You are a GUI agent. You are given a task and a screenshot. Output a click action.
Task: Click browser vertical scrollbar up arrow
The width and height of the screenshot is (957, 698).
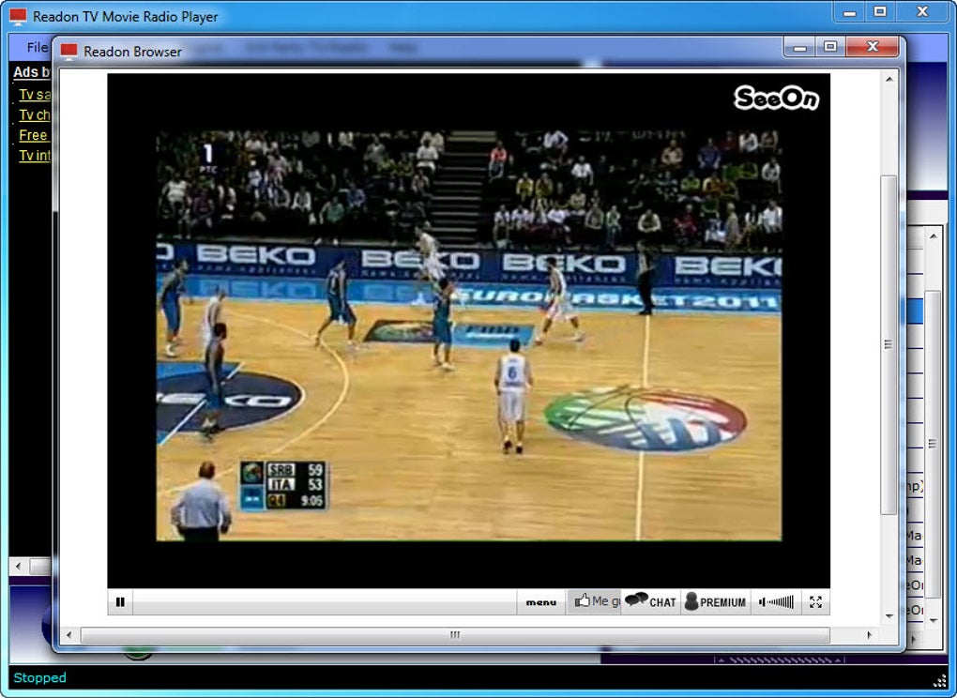pyautogui.click(x=889, y=79)
